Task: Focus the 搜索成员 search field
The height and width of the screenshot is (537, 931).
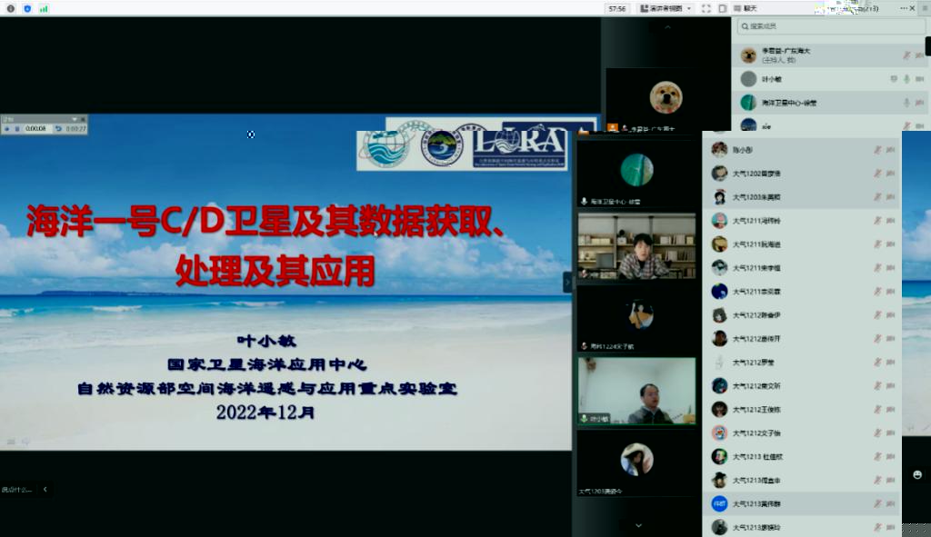Action: point(830,26)
